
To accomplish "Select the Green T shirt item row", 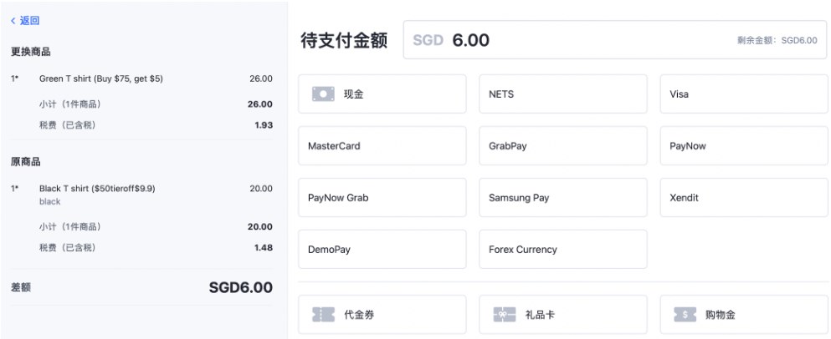I will click(x=141, y=79).
